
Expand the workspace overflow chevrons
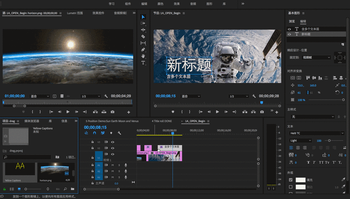coord(243,4)
